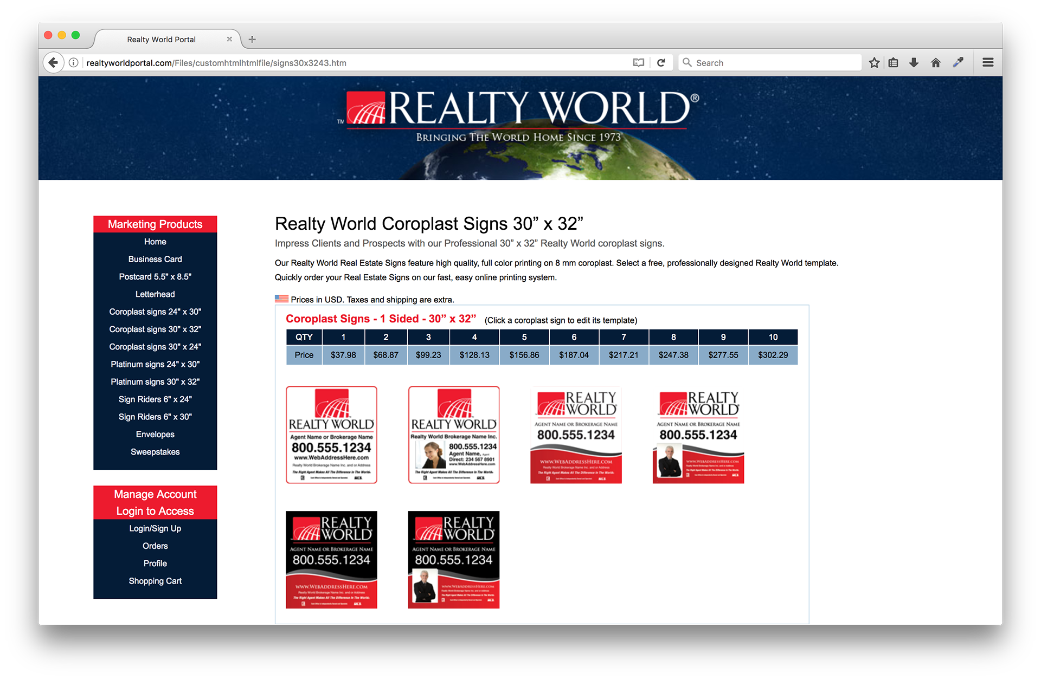Select black sign template without photo
This screenshot has height=680, width=1041.
click(331, 560)
